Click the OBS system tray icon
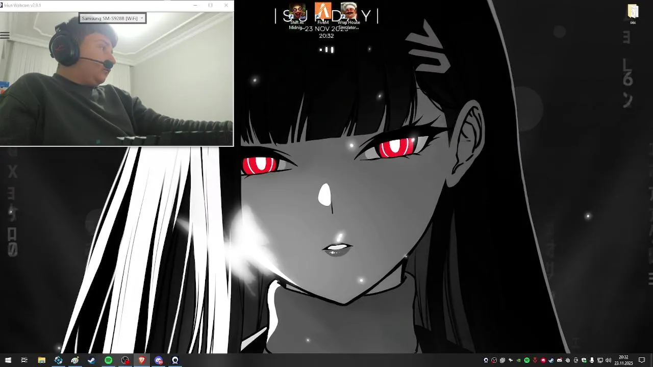This screenshot has height=367, width=653. coord(494,360)
